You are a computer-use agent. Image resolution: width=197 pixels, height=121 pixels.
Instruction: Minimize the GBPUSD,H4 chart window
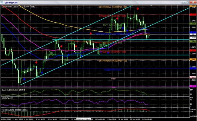point(183,2)
